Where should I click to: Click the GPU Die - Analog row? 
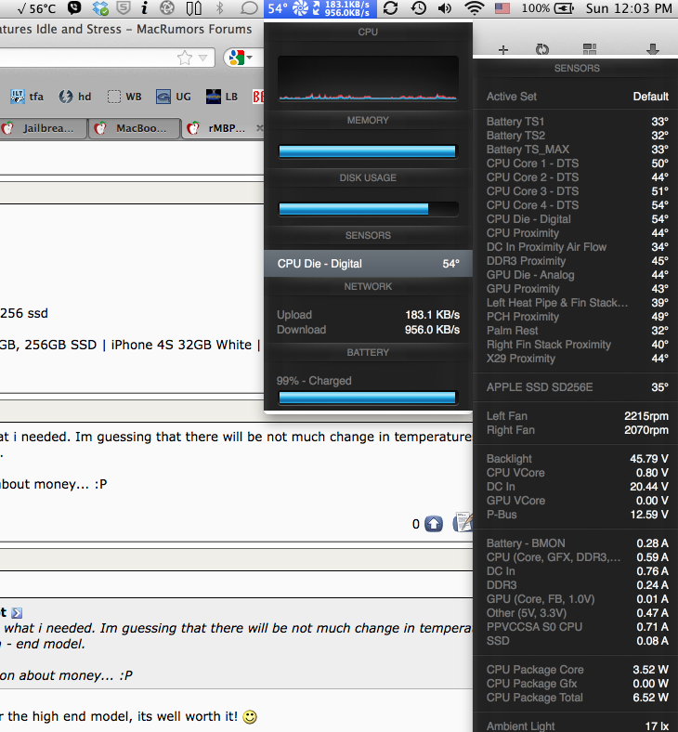(577, 275)
